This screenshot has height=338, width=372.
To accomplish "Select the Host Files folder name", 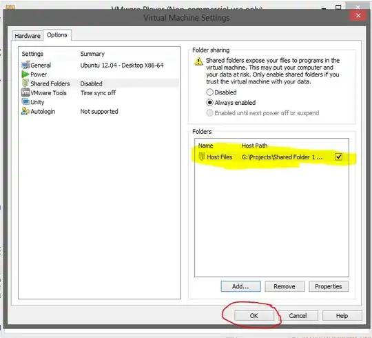I will tap(220, 157).
